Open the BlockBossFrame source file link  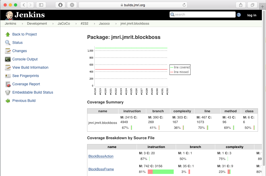pyautogui.click(x=101, y=169)
